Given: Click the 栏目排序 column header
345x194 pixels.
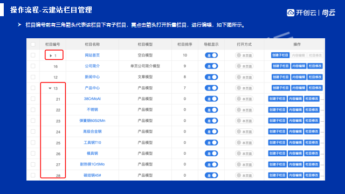Looking at the screenshot, I should coord(184,44).
